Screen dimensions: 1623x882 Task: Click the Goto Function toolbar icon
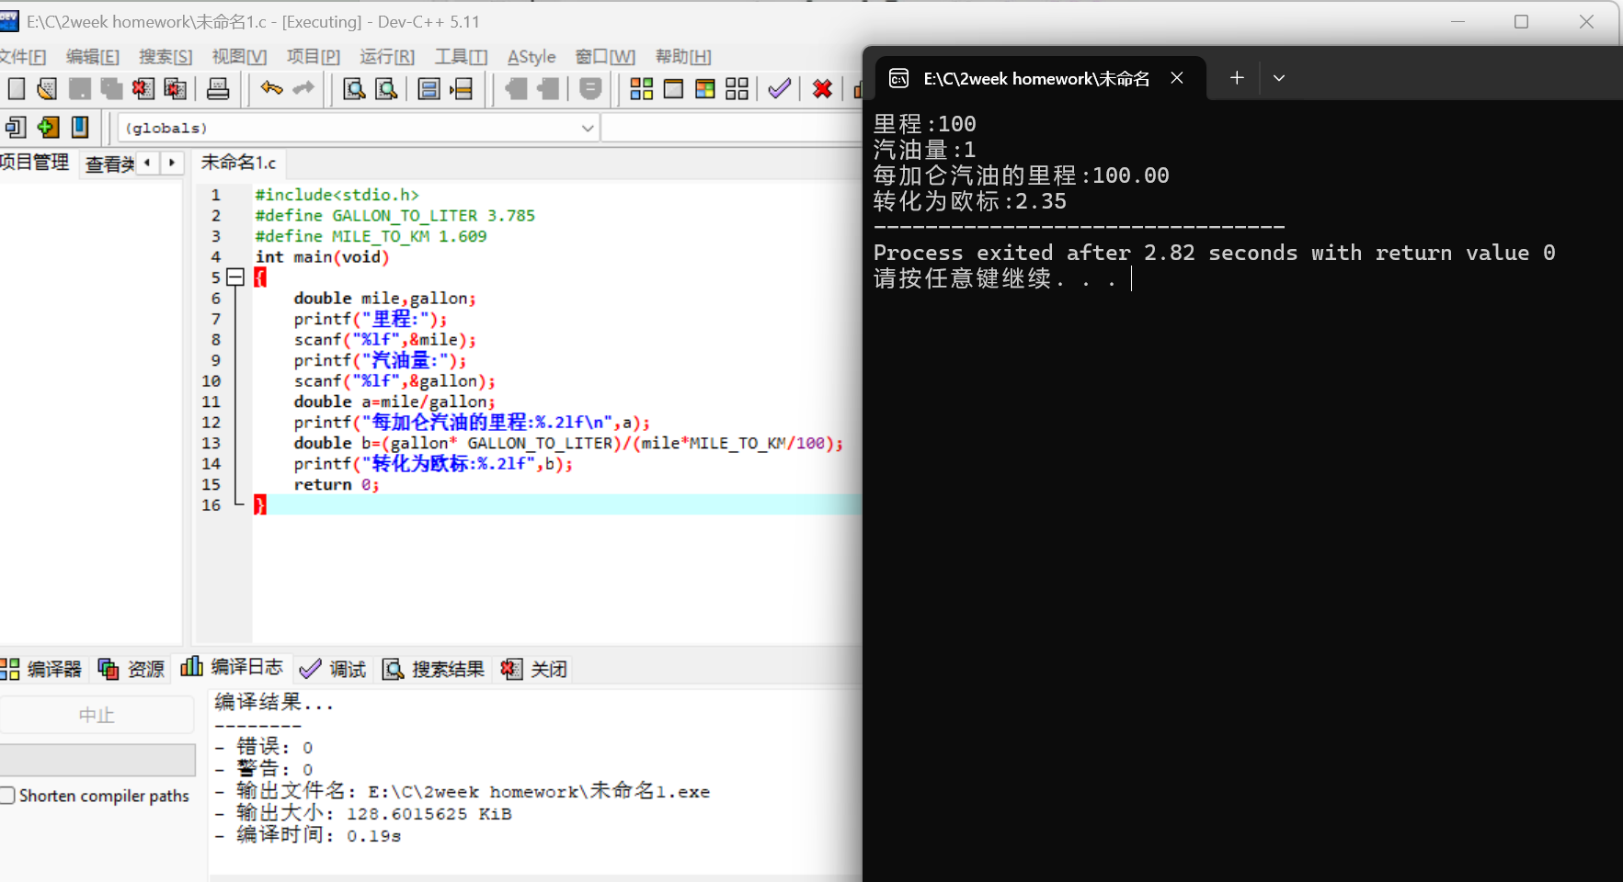click(429, 88)
